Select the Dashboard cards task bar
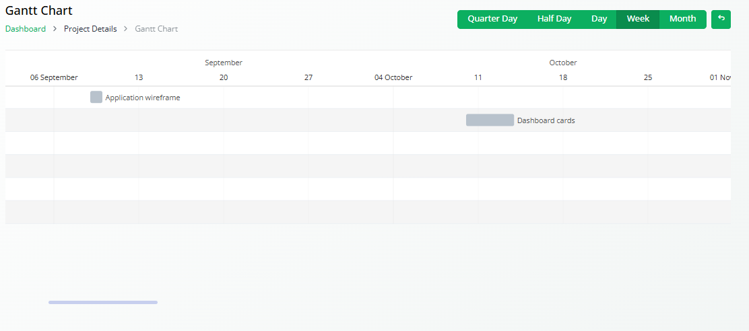 [x=490, y=120]
